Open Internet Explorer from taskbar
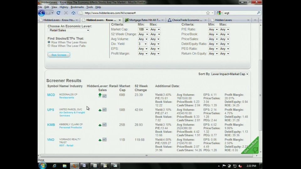 [55, 166]
